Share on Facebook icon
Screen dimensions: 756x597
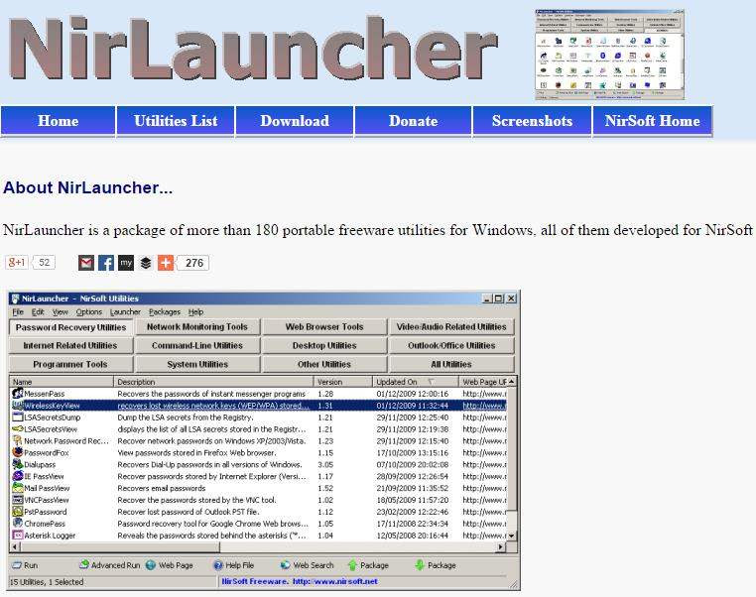106,263
